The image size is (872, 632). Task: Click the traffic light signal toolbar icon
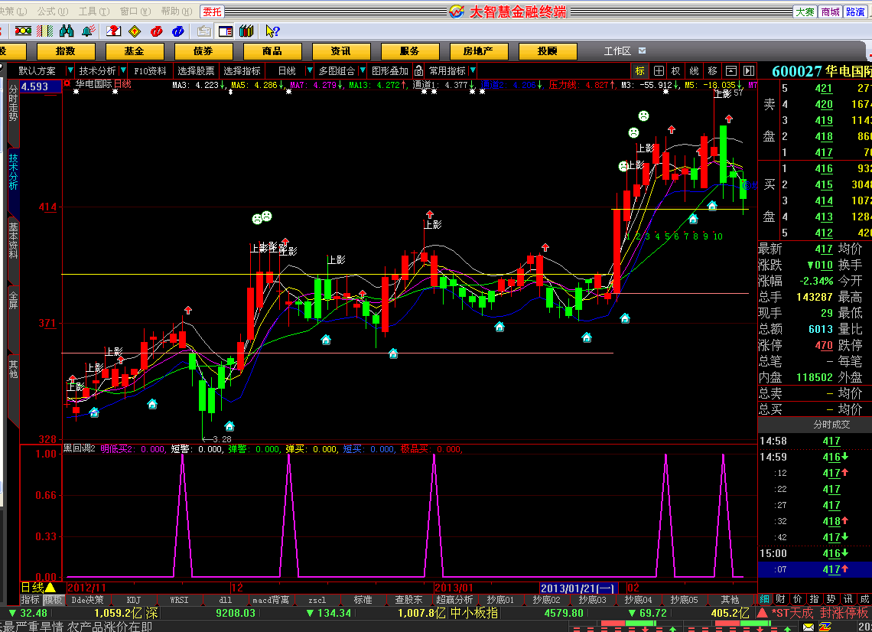pyautogui.click(x=23, y=31)
